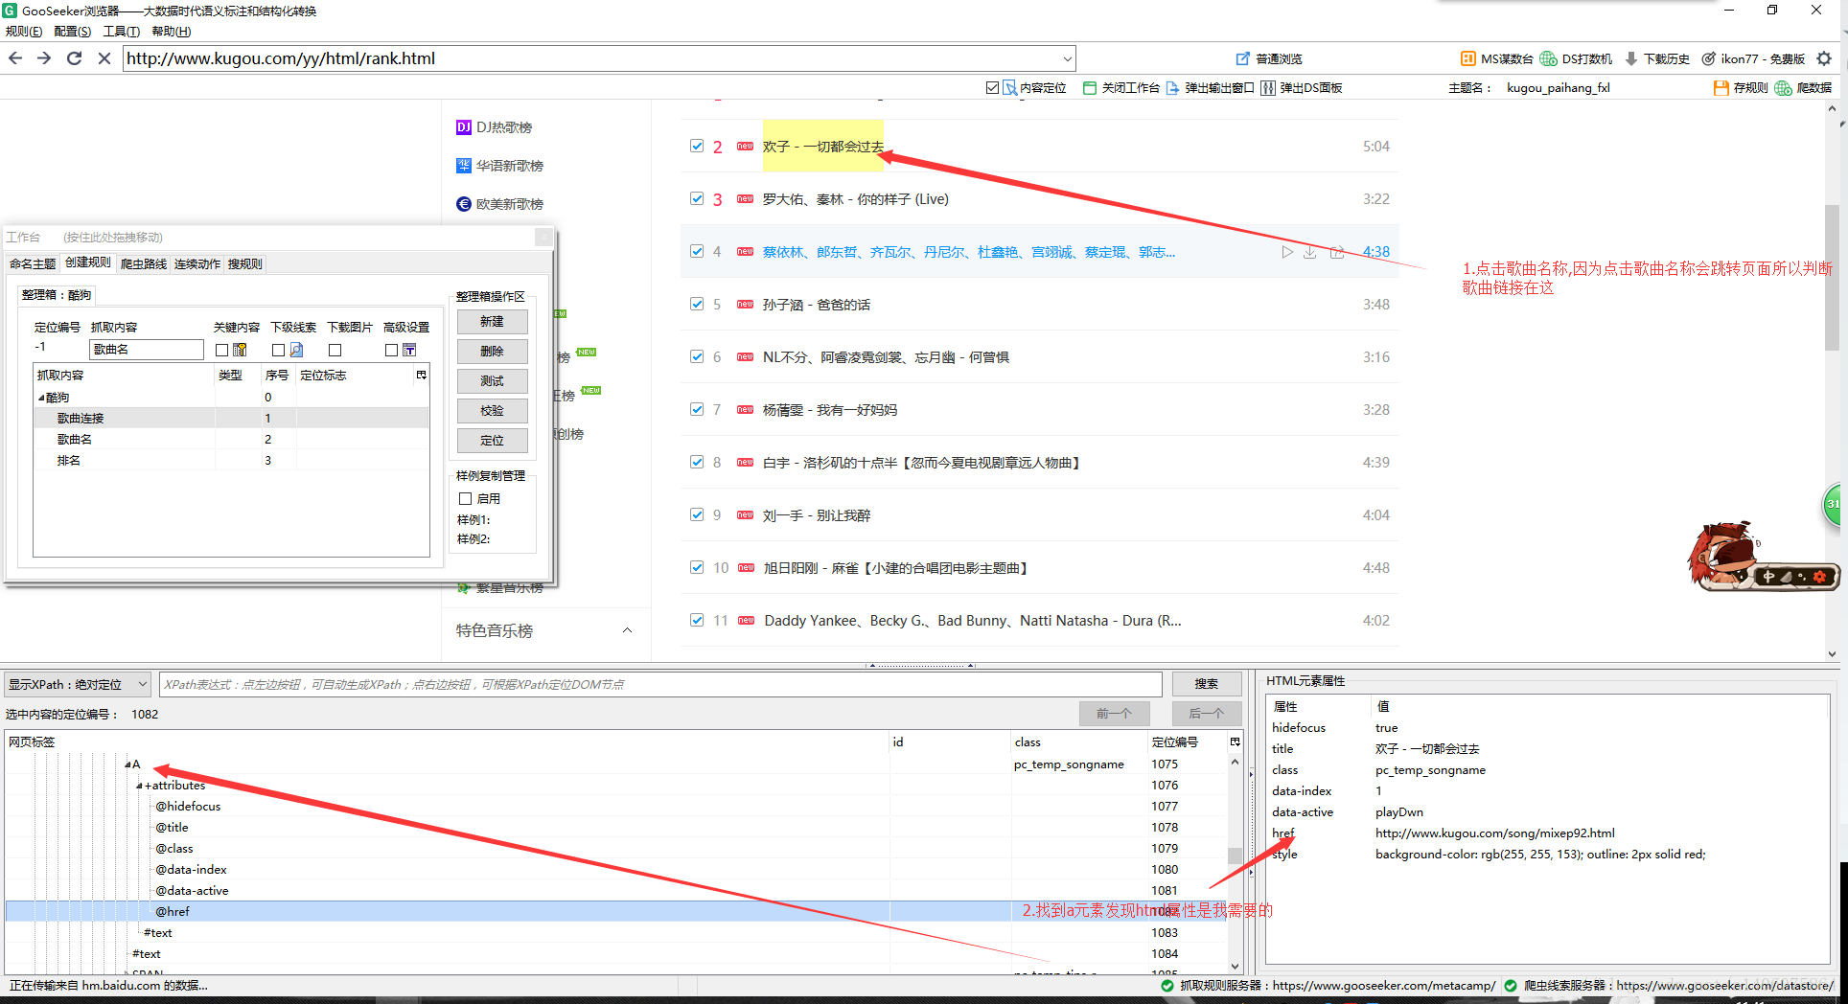Switch to the 连续动作 tab
The height and width of the screenshot is (1004, 1848).
point(197,263)
